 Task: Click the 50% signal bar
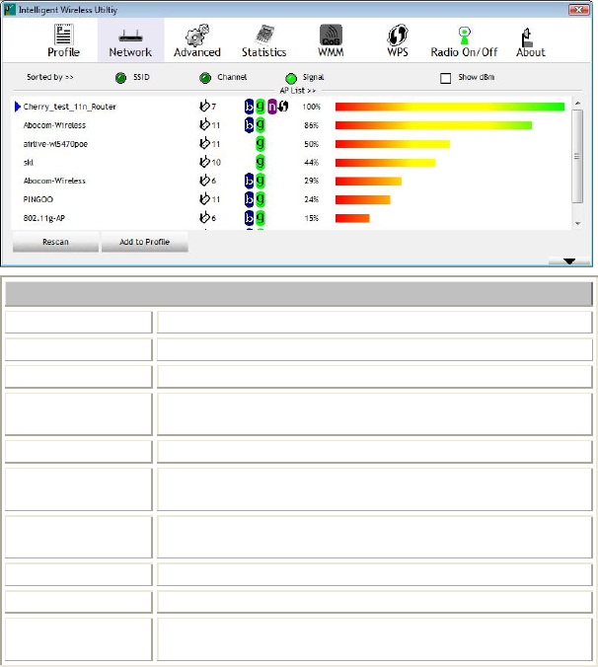392,144
